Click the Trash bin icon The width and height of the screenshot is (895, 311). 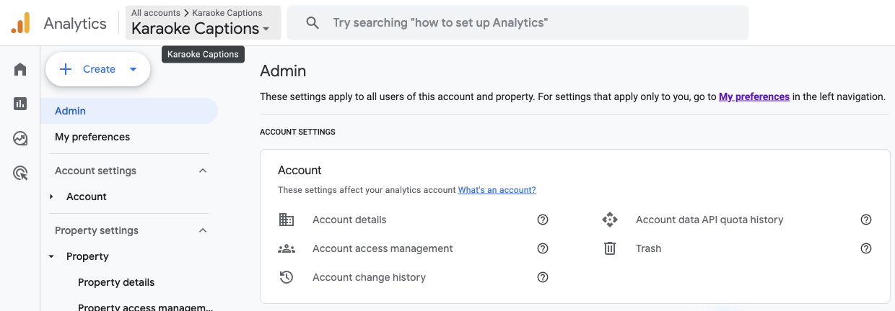[x=610, y=248]
